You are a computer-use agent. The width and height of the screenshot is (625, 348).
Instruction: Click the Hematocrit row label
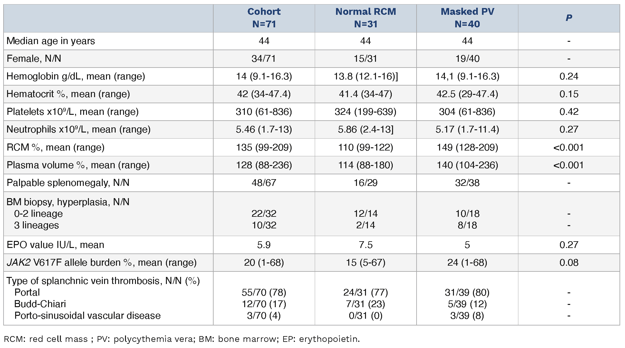click(x=68, y=94)
